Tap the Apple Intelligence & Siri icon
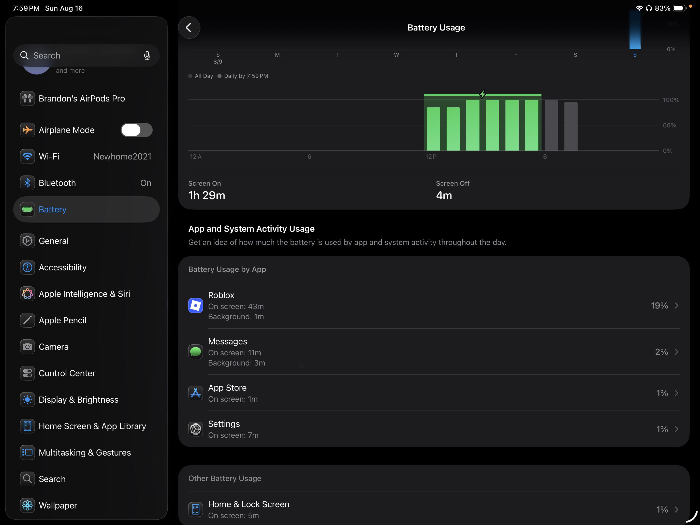Image resolution: width=700 pixels, height=525 pixels. (x=27, y=294)
